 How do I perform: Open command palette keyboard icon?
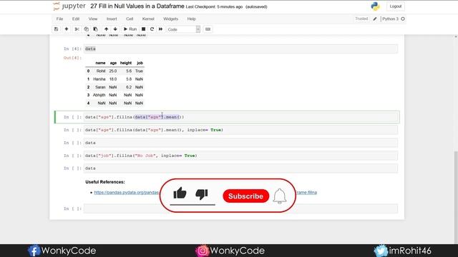[208, 29]
